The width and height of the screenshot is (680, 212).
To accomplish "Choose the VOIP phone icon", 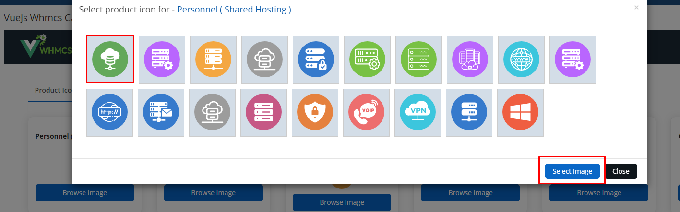I will pos(367,113).
